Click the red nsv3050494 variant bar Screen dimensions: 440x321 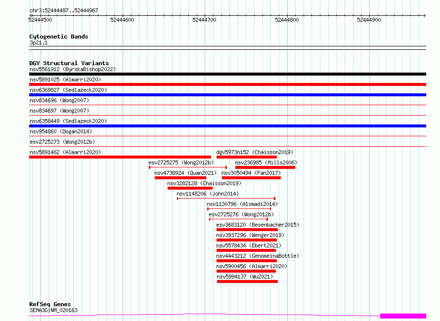251,178
